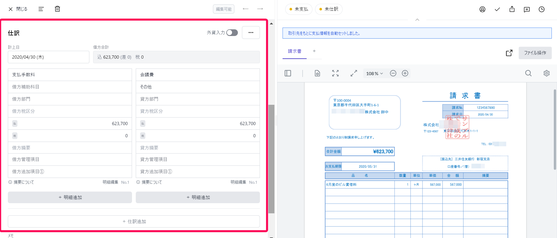
Task: Open document in new window icon
Action: tap(509, 53)
